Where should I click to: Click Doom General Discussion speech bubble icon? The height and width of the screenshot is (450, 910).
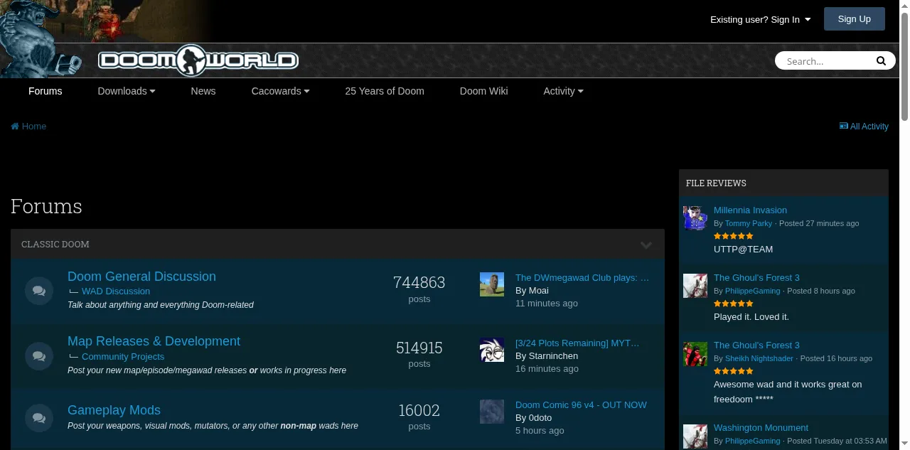[39, 291]
